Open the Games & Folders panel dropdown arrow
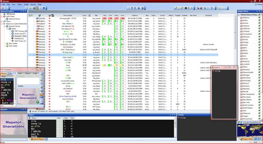 21,11
